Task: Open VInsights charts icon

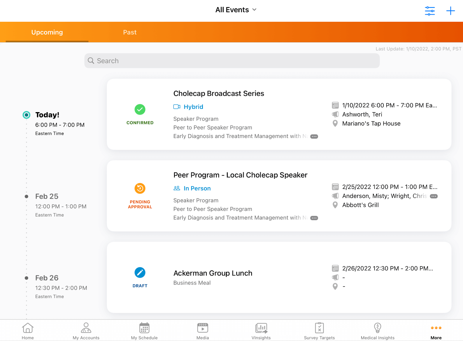Action: coord(261,328)
